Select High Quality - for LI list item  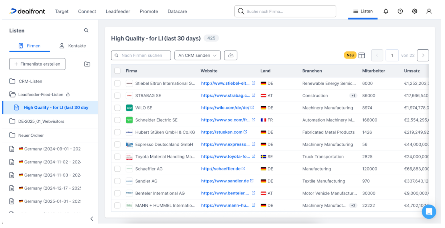click(x=50, y=108)
